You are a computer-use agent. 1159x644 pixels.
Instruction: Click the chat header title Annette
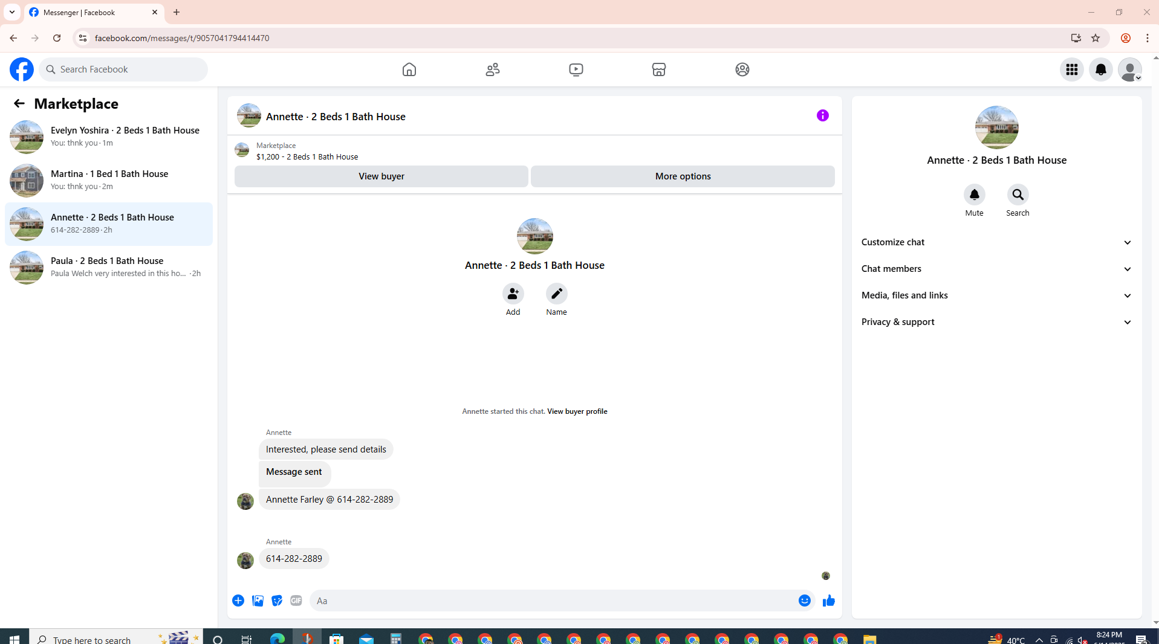pos(336,117)
